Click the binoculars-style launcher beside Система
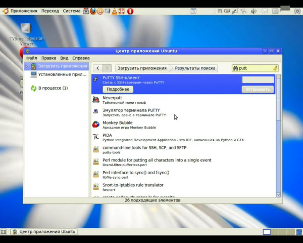 (86, 11)
